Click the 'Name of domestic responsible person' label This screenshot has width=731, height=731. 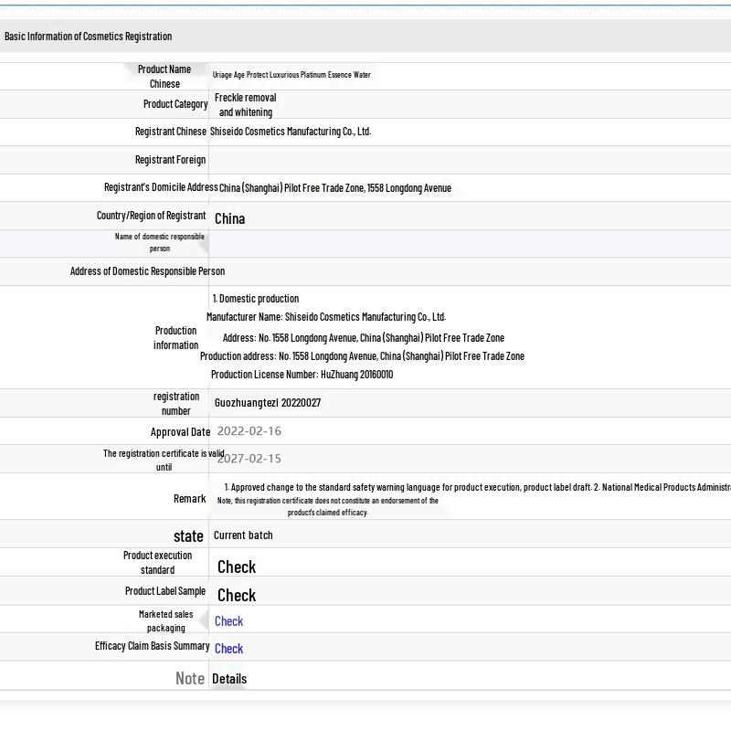tap(159, 242)
